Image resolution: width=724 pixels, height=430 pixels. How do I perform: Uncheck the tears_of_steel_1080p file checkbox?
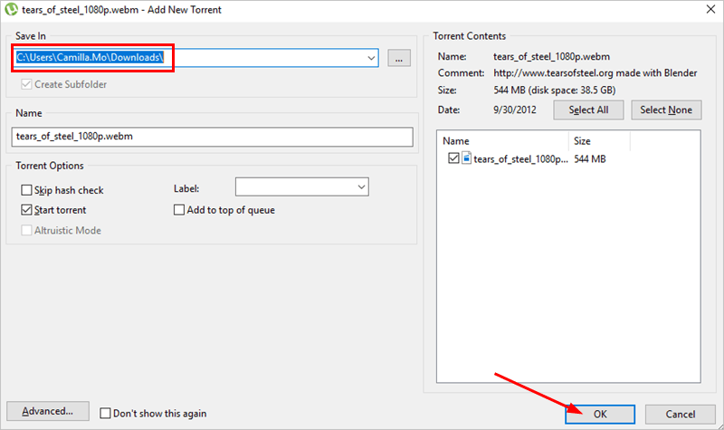click(x=453, y=158)
